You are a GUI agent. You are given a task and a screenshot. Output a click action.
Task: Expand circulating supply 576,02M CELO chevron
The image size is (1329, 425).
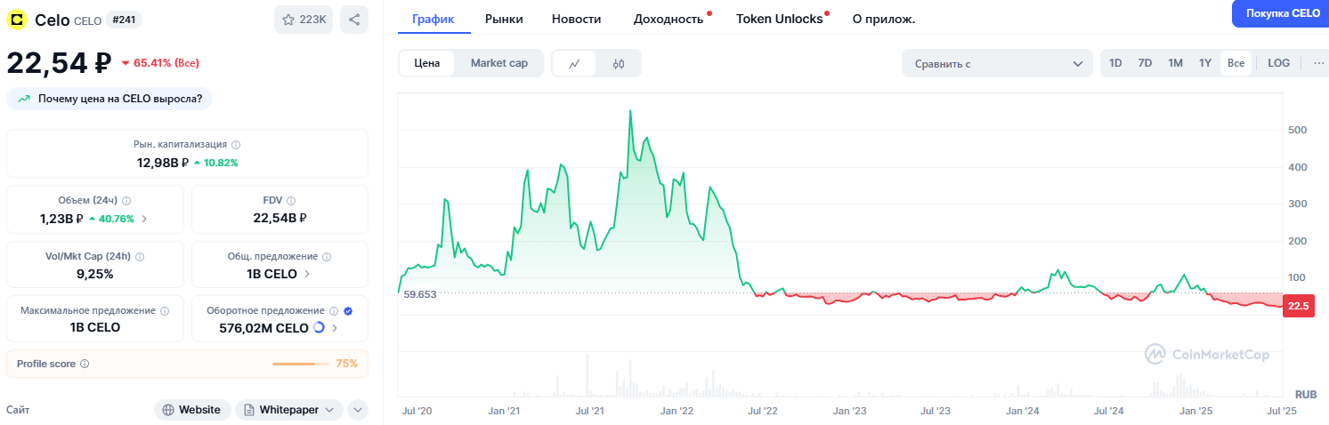pos(335,328)
